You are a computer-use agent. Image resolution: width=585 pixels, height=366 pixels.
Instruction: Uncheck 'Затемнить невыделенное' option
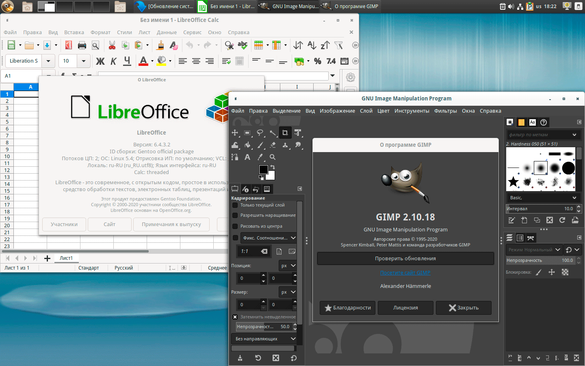235,317
